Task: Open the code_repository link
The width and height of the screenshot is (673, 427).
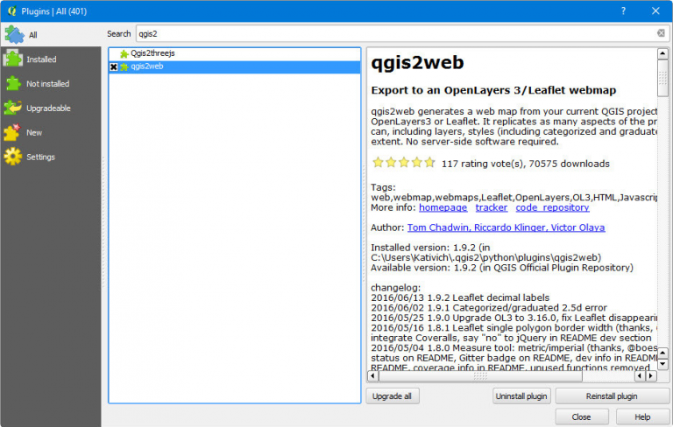Action: 552,207
